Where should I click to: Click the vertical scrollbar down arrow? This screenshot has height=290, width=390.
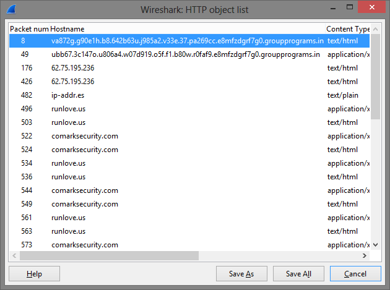(x=376, y=245)
